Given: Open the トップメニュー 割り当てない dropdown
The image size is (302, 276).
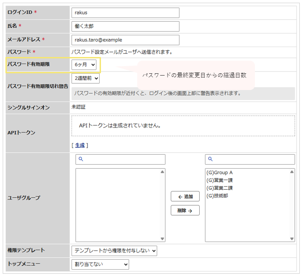Looking at the screenshot, I should pyautogui.click(x=100, y=264).
